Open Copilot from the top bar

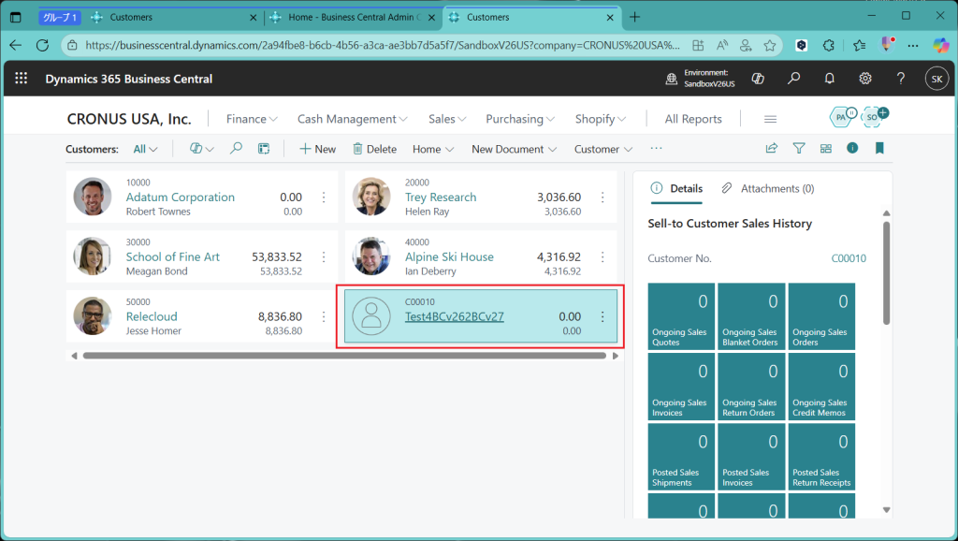[759, 80]
